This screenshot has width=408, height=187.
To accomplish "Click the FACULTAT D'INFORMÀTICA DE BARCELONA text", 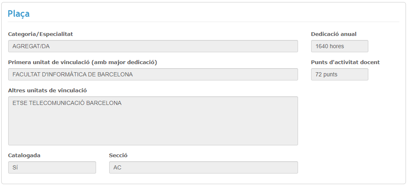I will [73, 74].
